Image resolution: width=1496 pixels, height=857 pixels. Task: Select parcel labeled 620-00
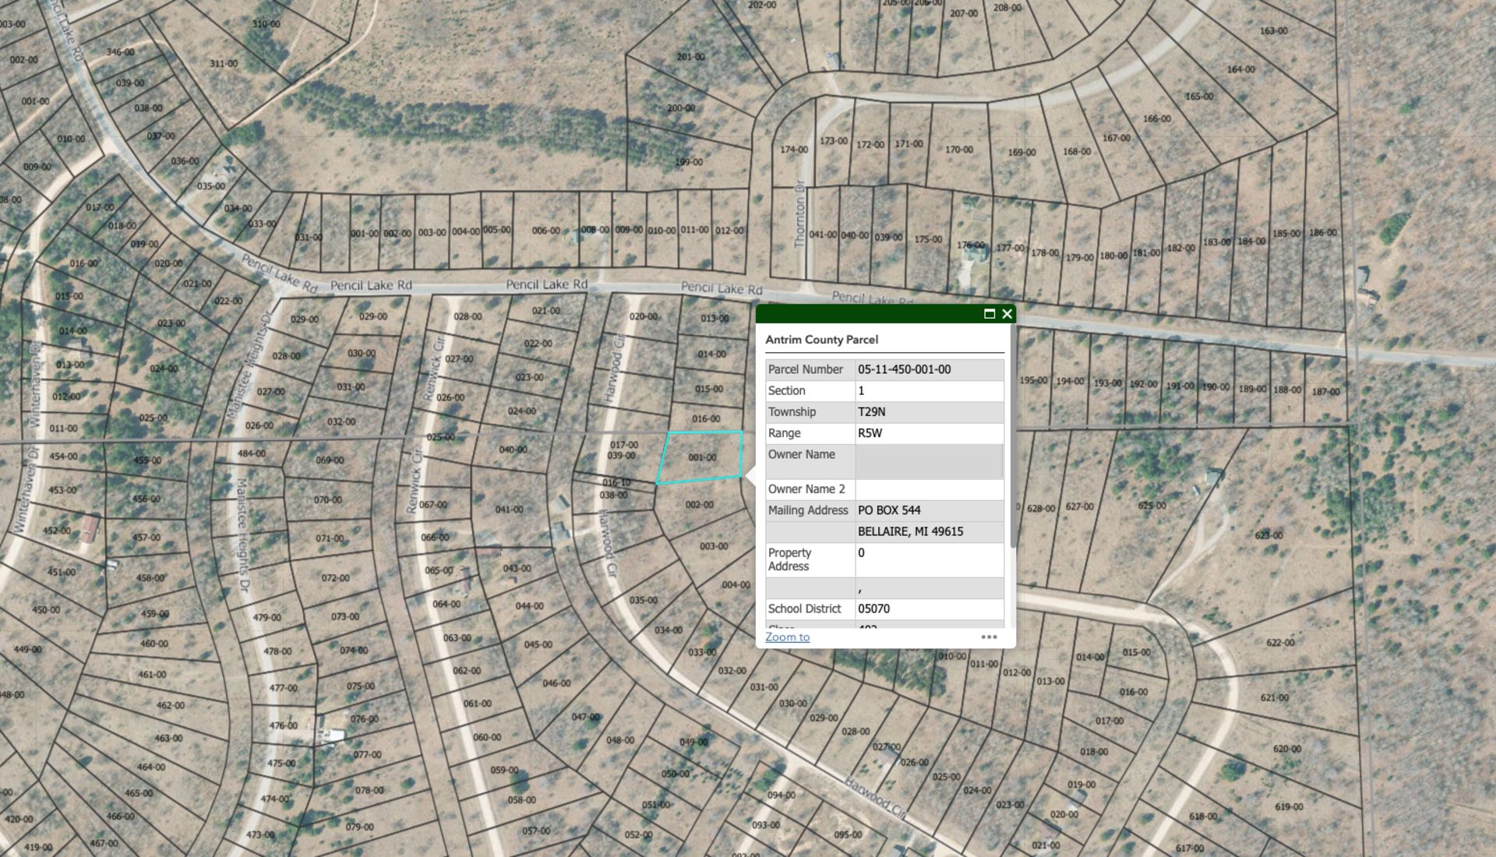pyautogui.click(x=1286, y=749)
